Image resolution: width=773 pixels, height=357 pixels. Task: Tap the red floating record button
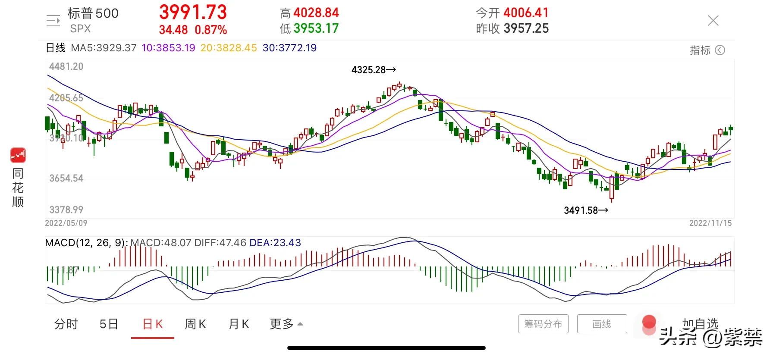click(649, 325)
